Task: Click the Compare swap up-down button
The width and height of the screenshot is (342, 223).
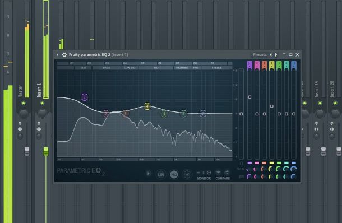Action: click(x=227, y=173)
